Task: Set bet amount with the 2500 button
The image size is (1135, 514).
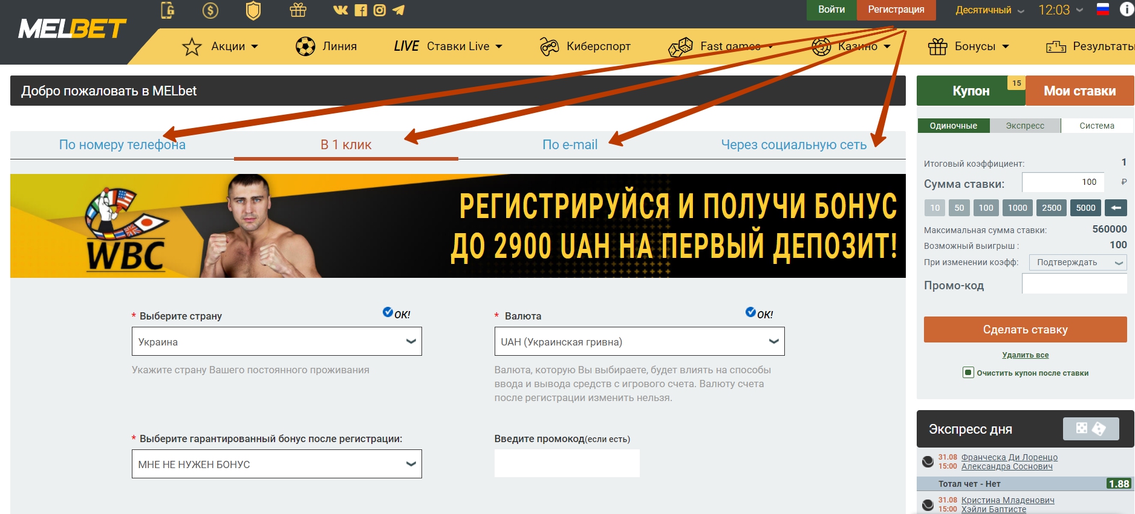Action: tap(1052, 208)
